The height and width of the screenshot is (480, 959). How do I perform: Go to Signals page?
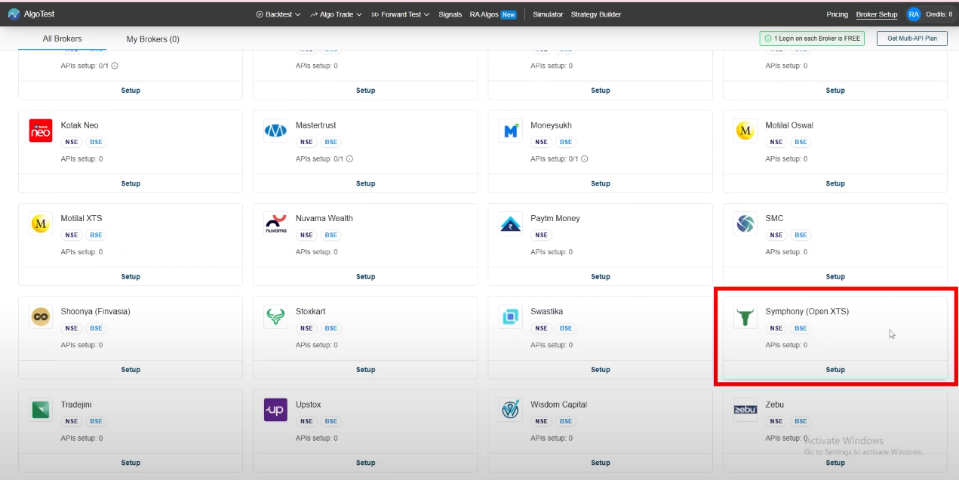click(x=450, y=14)
